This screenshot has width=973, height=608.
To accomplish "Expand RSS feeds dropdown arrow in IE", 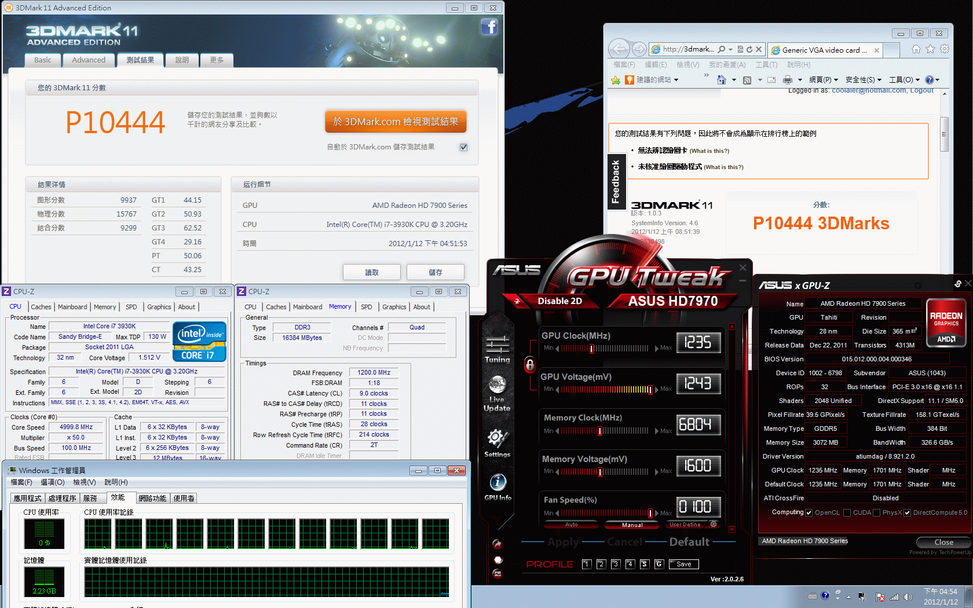I will pos(760,80).
